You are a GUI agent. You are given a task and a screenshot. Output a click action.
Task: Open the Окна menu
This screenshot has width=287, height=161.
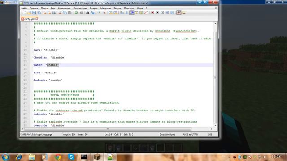[x=140, y=8]
